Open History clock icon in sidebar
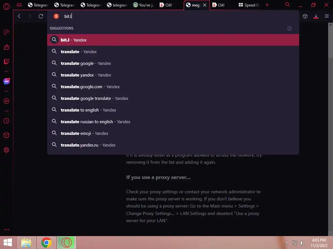333x249 pixels. coord(7,121)
